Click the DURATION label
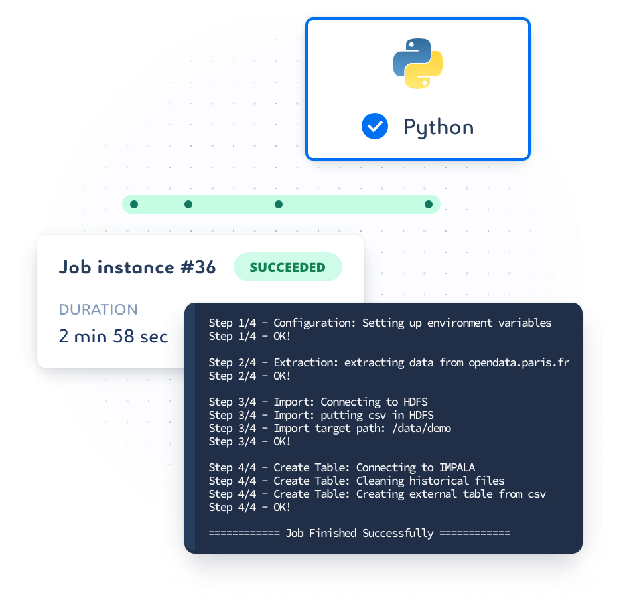Viewport: 621px width, 608px height. point(98,309)
